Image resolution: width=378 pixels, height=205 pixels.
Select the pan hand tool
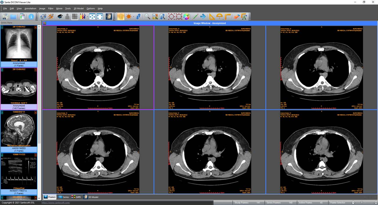121,17
